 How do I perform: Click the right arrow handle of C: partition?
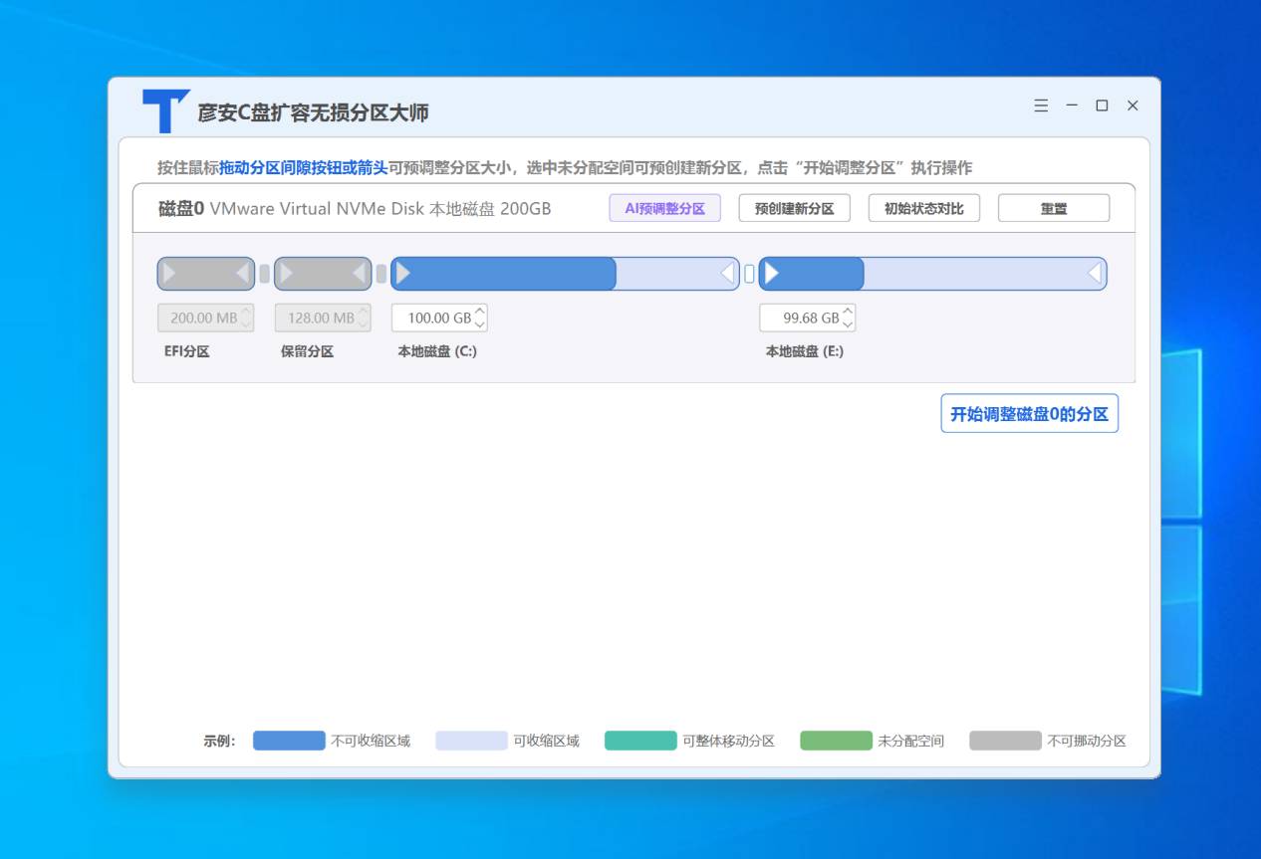click(x=727, y=273)
